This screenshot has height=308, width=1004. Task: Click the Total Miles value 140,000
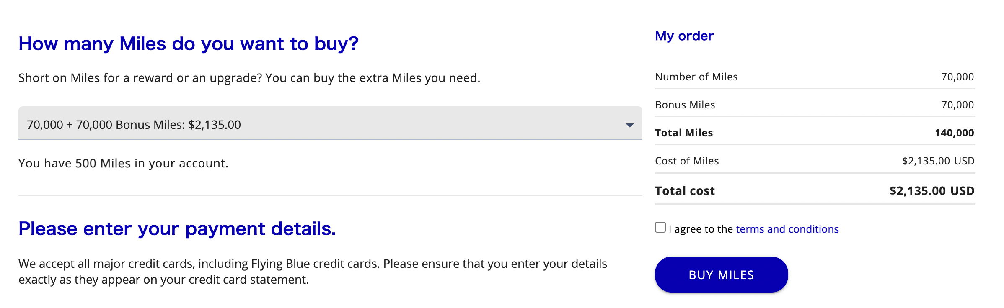coord(954,133)
